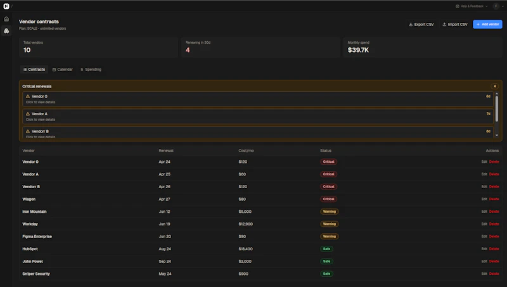The image size is (507, 287).
Task: Click the Aug 24 renewal date
Action: click(165, 249)
